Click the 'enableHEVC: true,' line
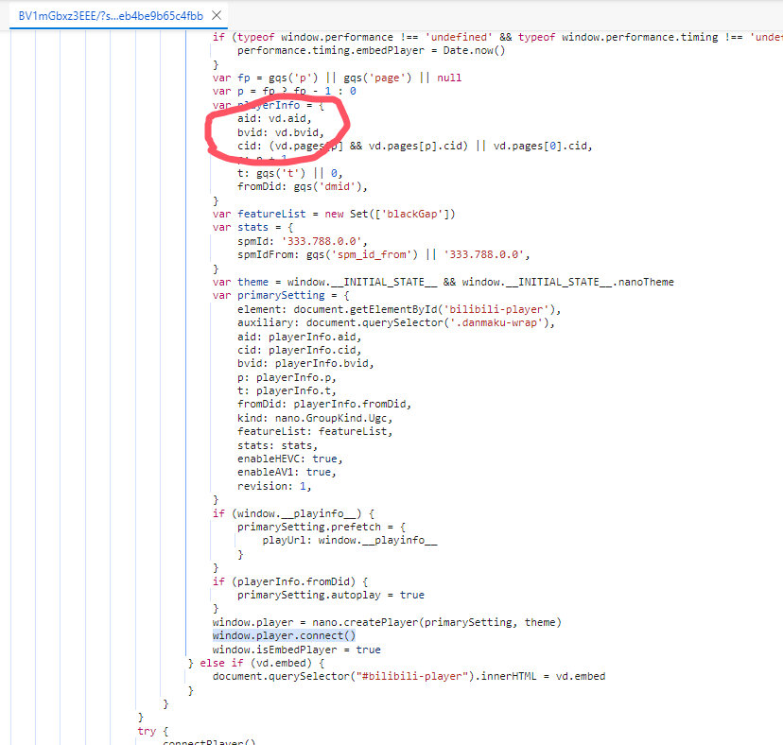This screenshot has width=783, height=745. (287, 459)
